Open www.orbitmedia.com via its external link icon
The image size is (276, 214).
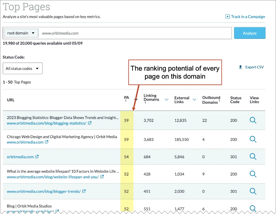coord(46,142)
